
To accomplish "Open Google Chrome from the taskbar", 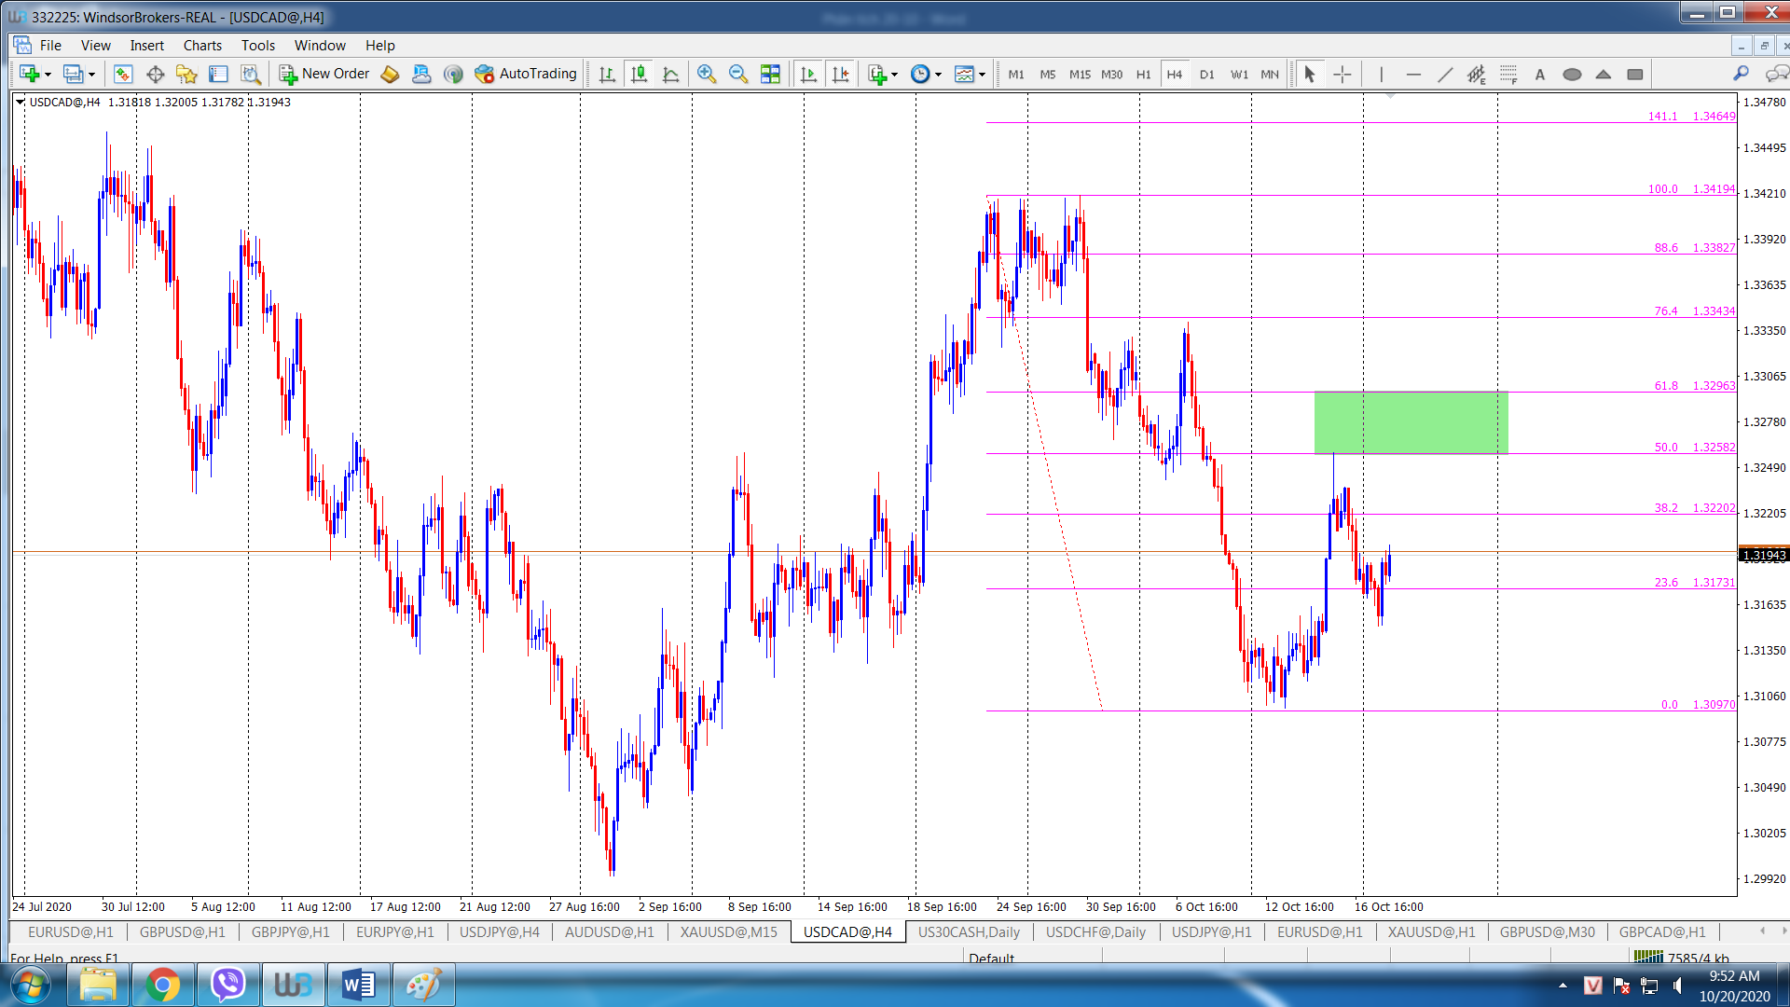I will click(x=162, y=985).
